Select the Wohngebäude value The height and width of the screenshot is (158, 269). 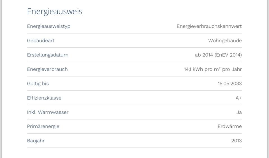point(225,40)
